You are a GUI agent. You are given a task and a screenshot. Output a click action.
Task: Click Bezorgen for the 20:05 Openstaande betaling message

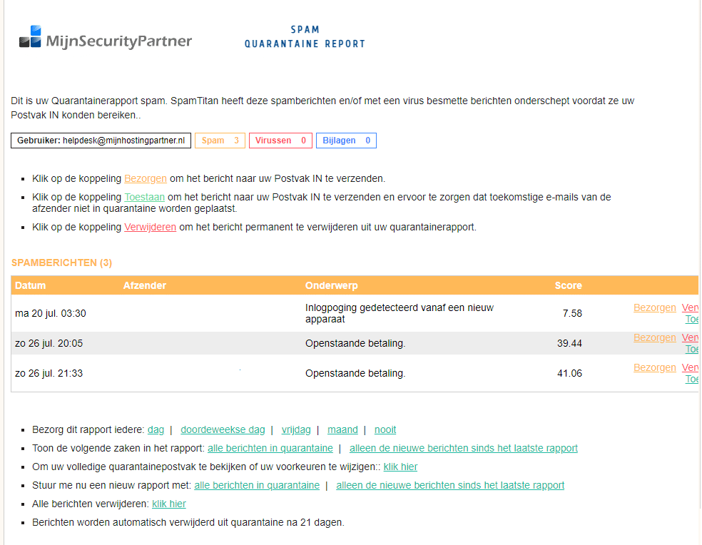tap(654, 337)
